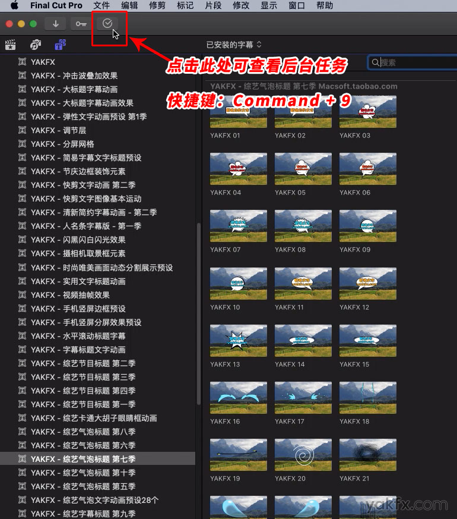This screenshot has width=457, height=519.
Task: Select the YAKFX 15 title thumbnail
Action: [x=368, y=341]
